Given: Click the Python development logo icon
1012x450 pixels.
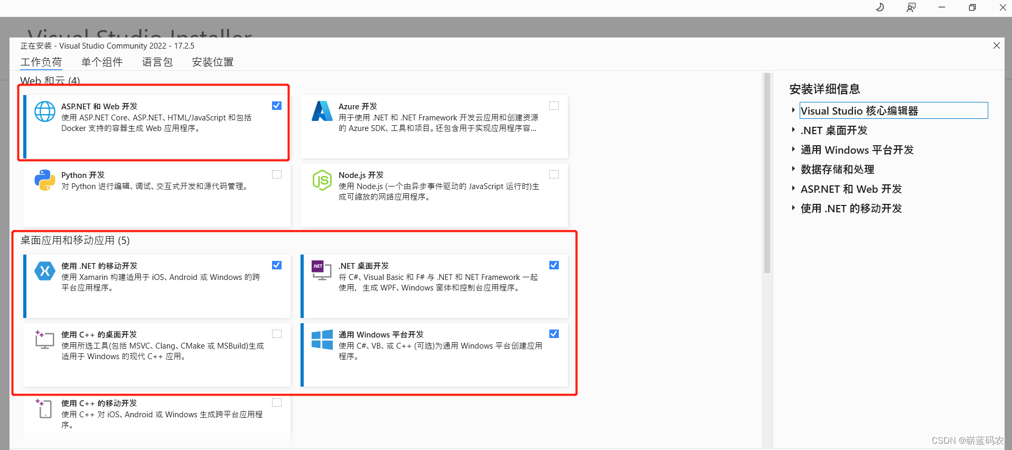Looking at the screenshot, I should pos(45,180).
